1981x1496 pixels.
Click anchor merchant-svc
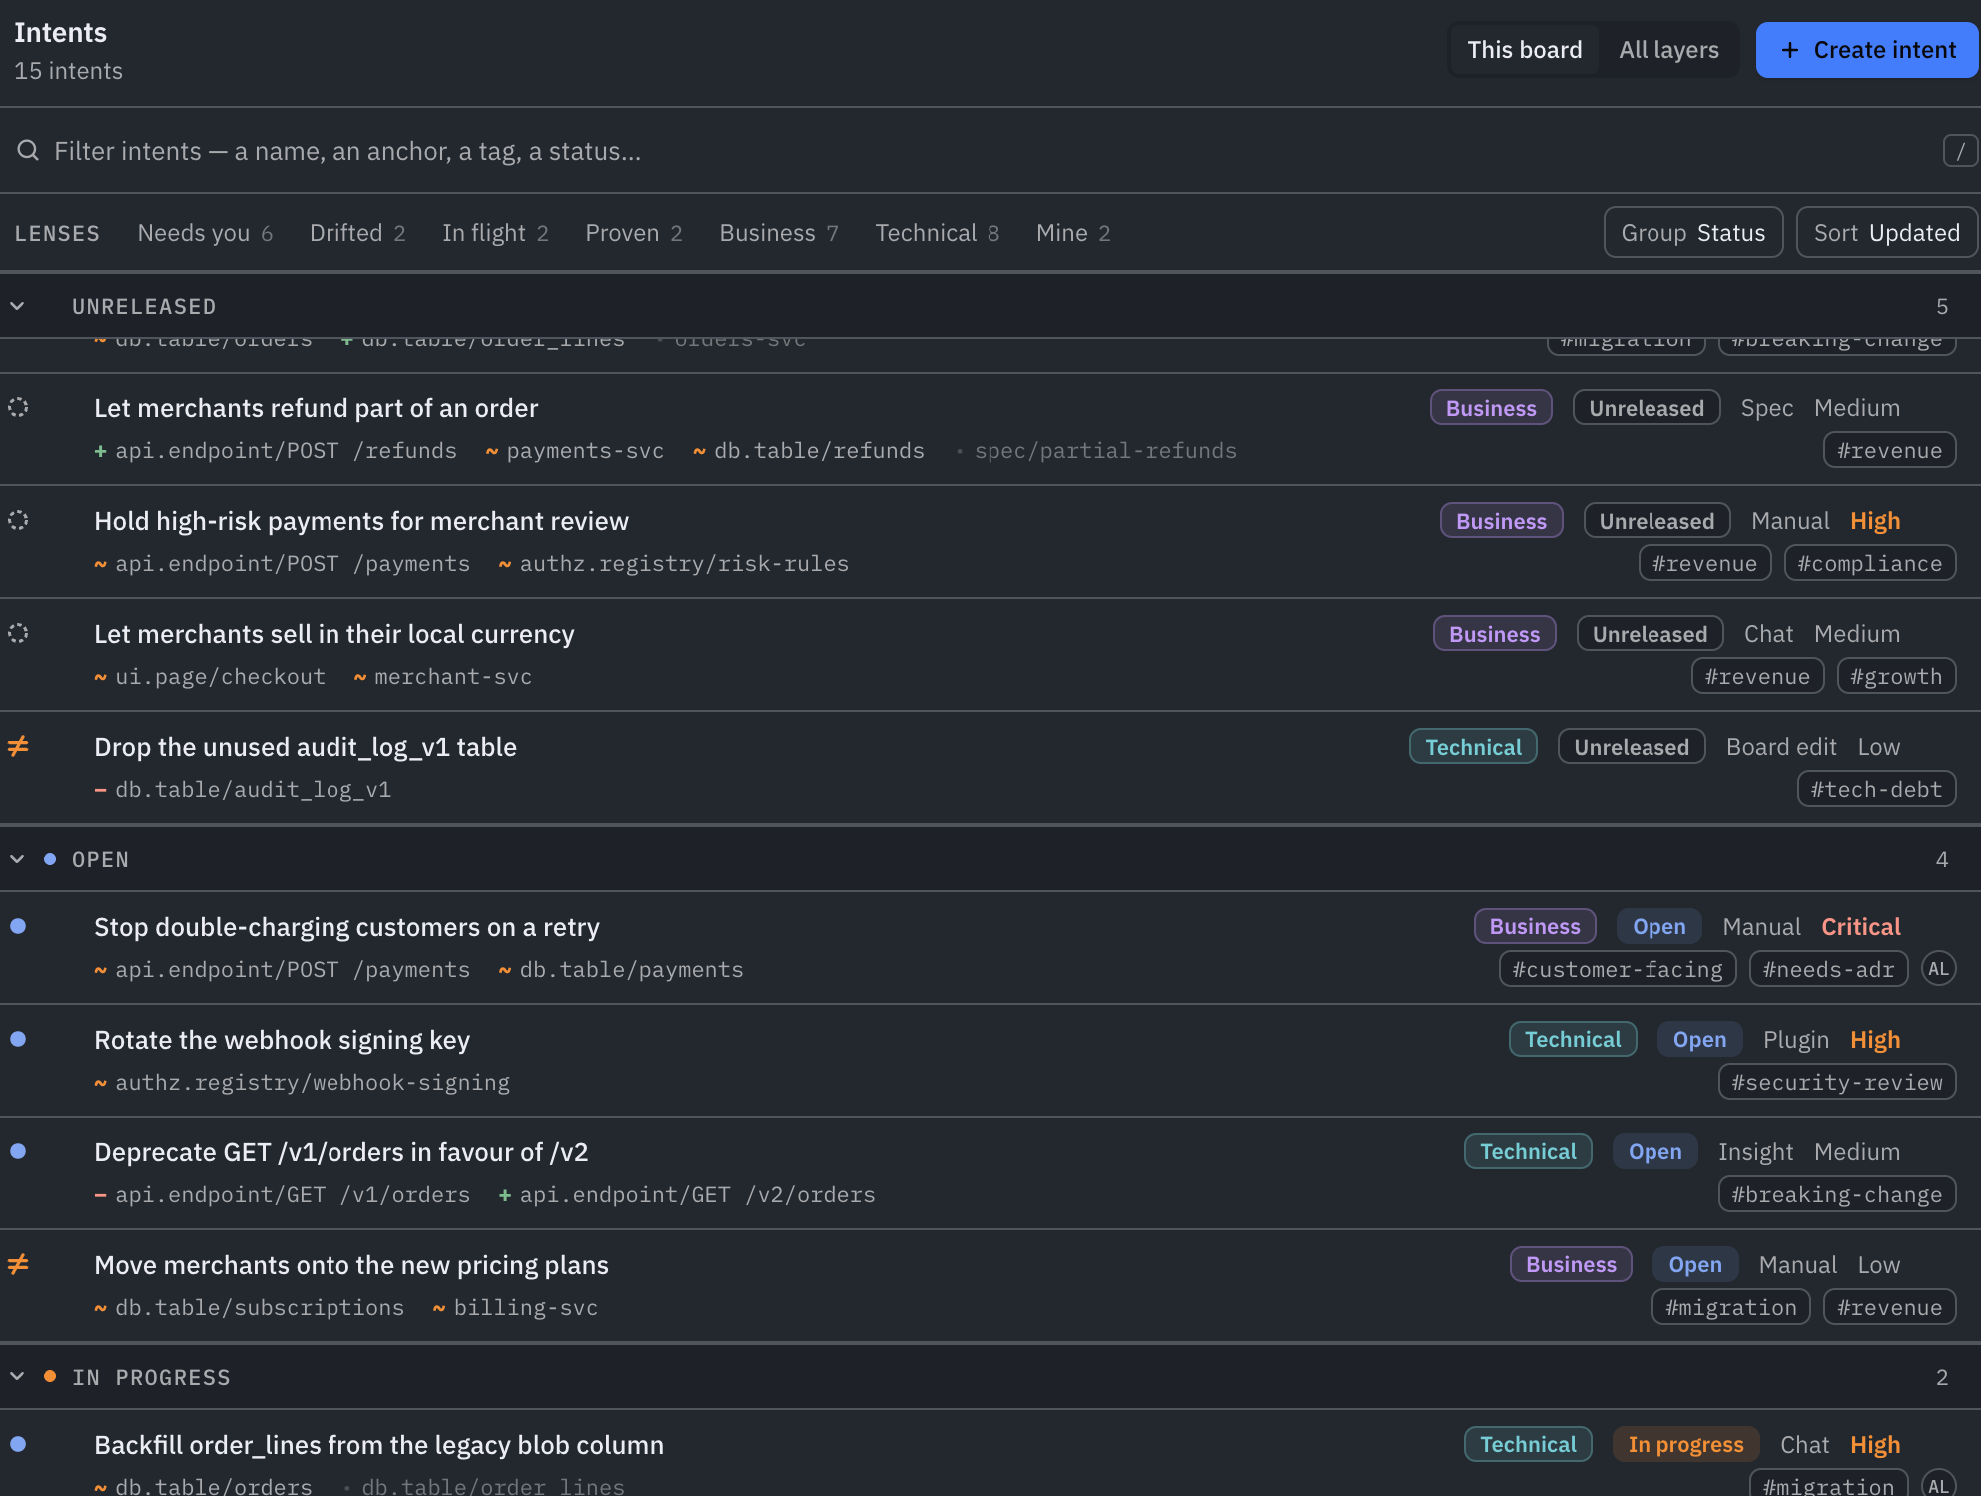[453, 677]
